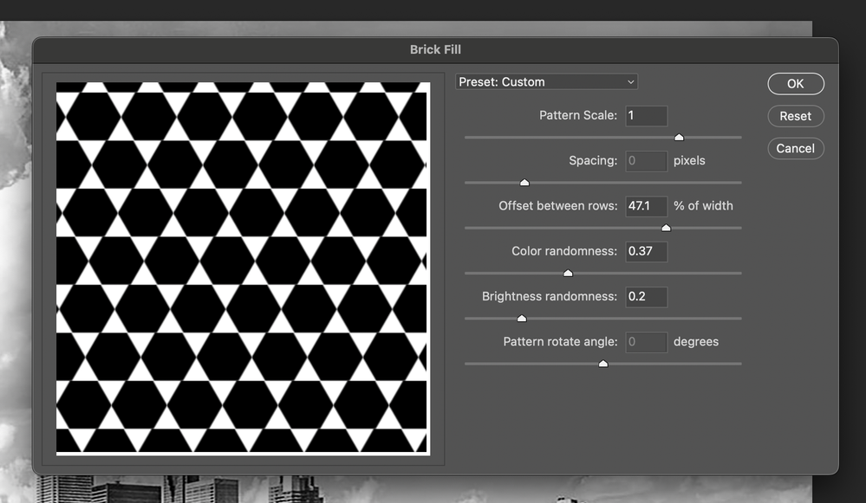Click the Color randomness slider handle
866x503 pixels.
pyautogui.click(x=568, y=273)
